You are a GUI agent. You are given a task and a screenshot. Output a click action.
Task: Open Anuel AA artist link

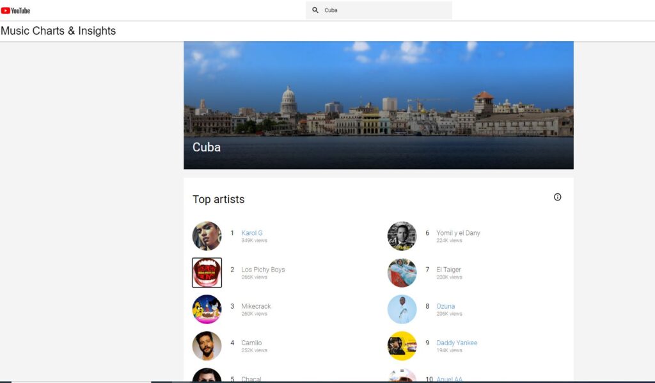coord(449,379)
